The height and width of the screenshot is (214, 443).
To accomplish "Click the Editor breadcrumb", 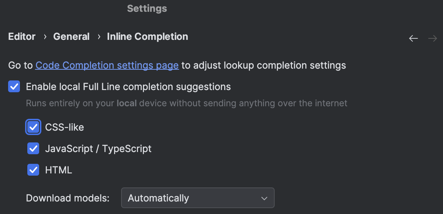I will [21, 36].
